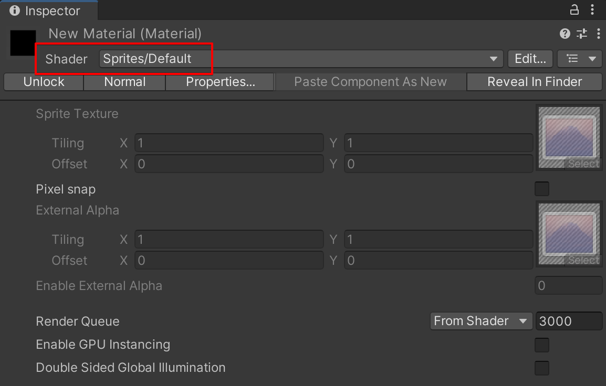Image resolution: width=606 pixels, height=386 pixels.
Task: Click the preset selector icon
Action: point(581,34)
